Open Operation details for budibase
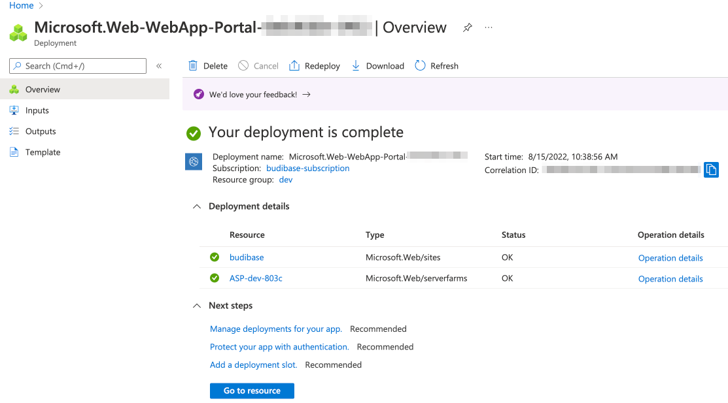 click(670, 258)
